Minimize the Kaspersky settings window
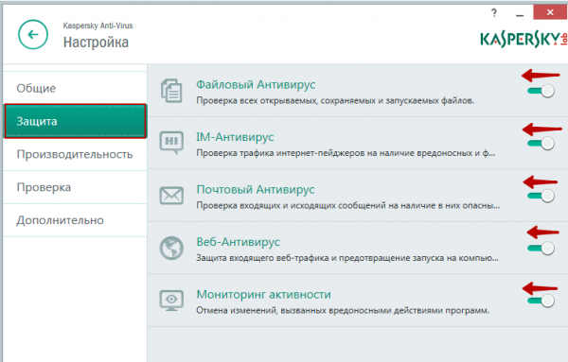Image resolution: width=568 pixels, height=362 pixels. point(520,14)
